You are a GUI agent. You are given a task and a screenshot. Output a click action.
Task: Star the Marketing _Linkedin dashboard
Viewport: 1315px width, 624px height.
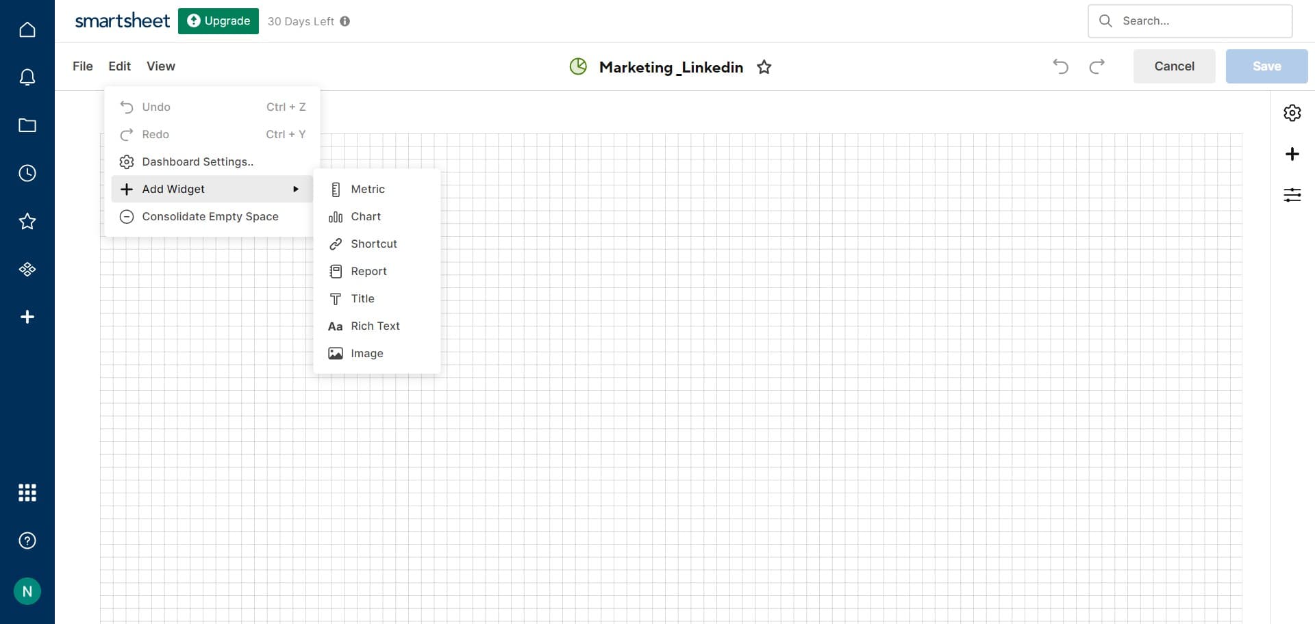coord(764,67)
